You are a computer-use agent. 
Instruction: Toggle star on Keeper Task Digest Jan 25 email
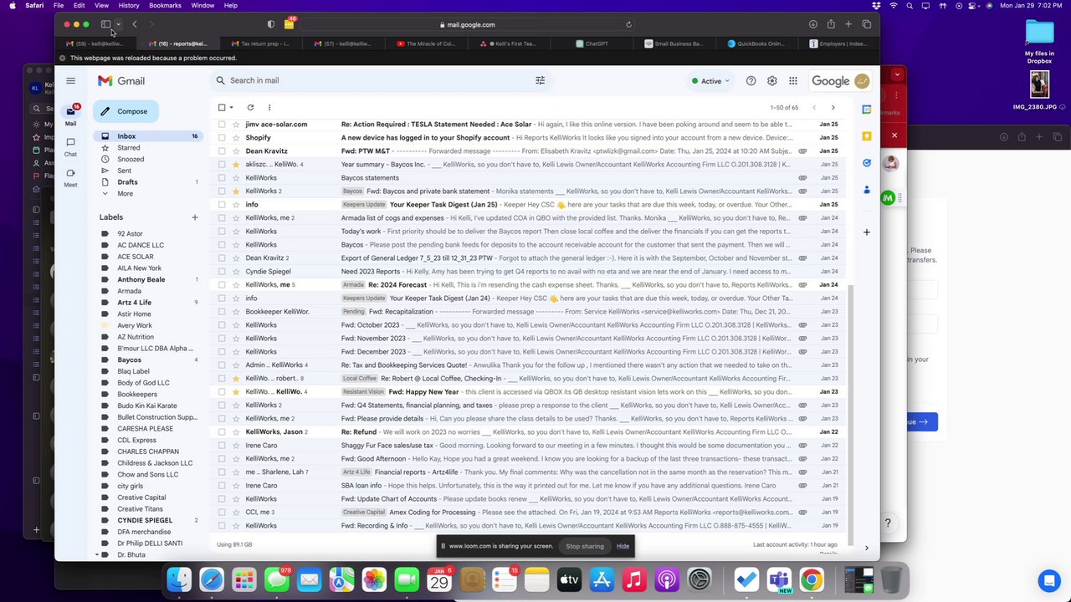[x=235, y=204]
